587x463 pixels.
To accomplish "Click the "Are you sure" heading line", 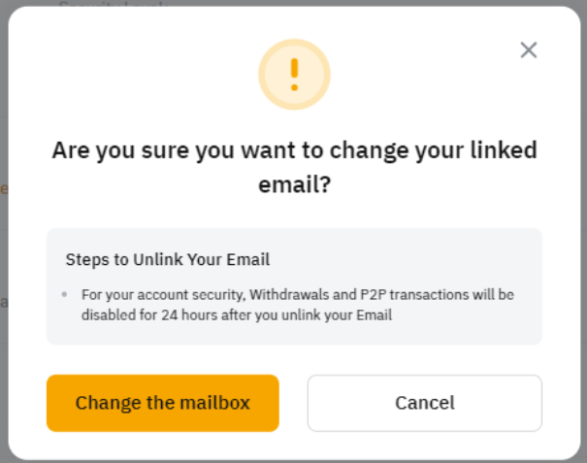I will (x=294, y=150).
